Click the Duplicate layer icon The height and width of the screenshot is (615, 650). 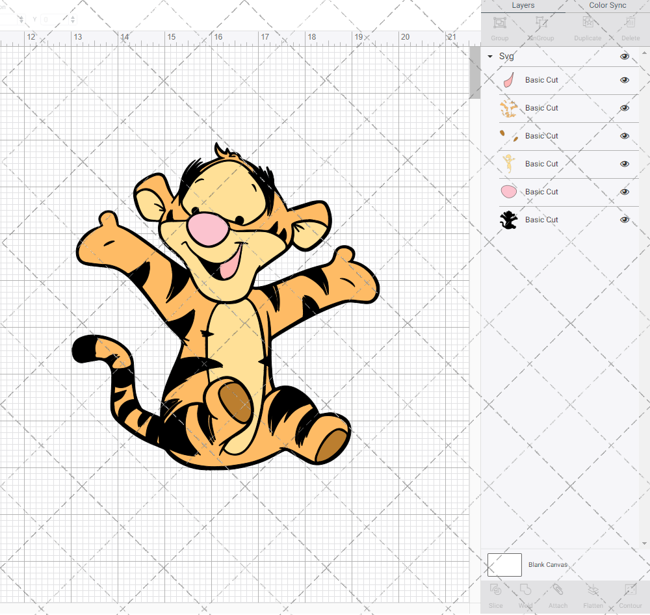[587, 23]
